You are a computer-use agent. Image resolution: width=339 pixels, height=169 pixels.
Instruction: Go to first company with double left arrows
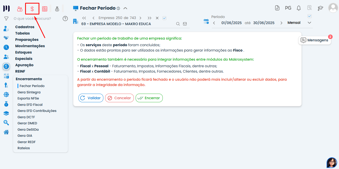84,18
